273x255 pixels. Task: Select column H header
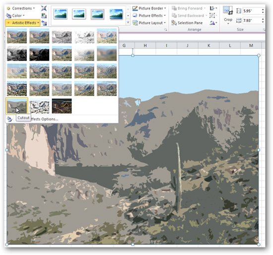145,46
